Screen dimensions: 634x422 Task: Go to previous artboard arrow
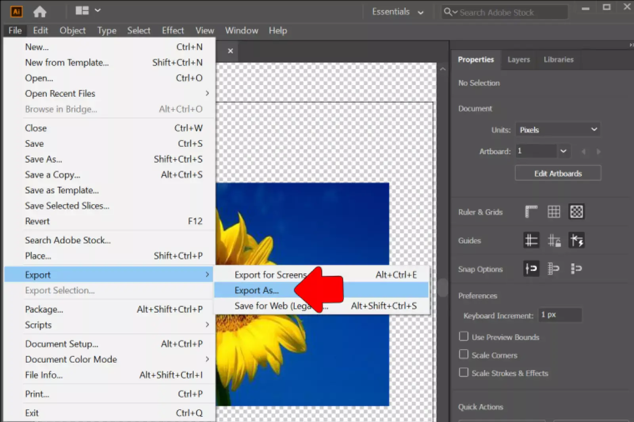point(583,152)
